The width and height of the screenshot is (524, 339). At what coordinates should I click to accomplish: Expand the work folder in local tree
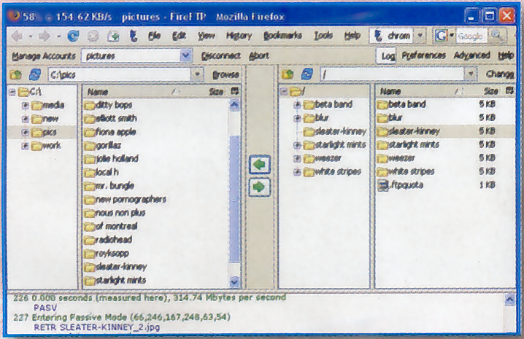25,146
